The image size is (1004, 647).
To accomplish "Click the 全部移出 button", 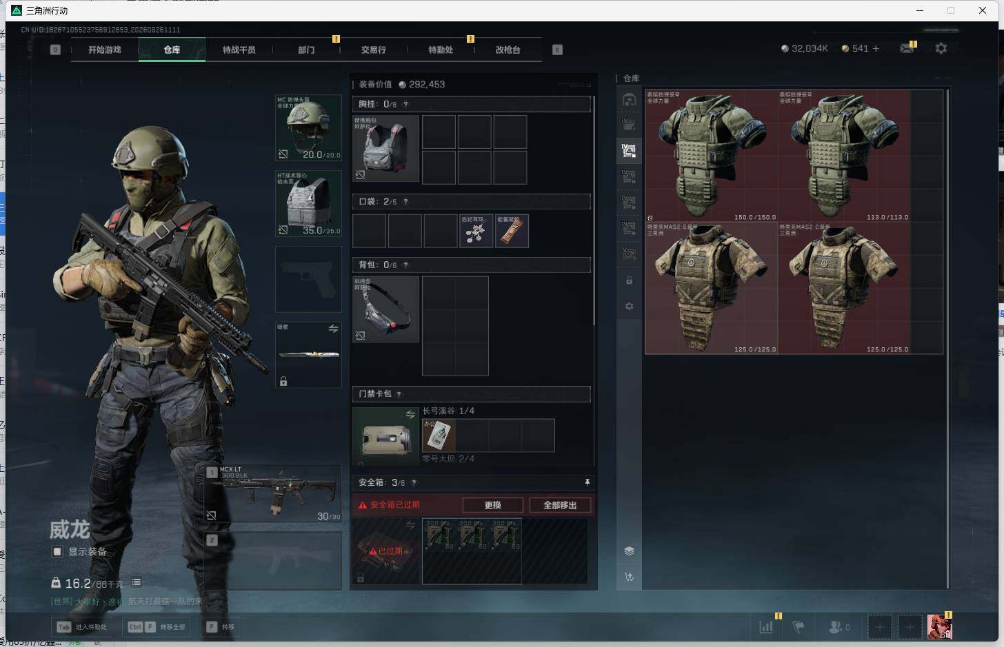I will (560, 505).
